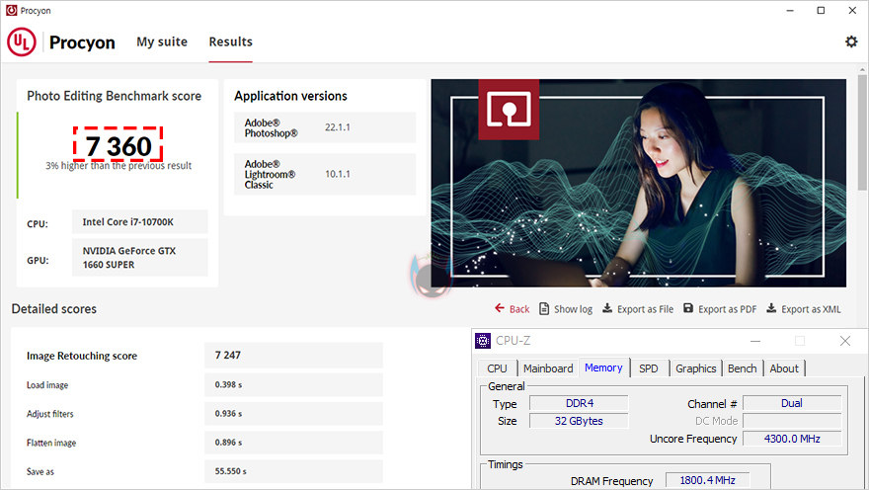
Task: Go back using the Back link
Action: point(519,309)
